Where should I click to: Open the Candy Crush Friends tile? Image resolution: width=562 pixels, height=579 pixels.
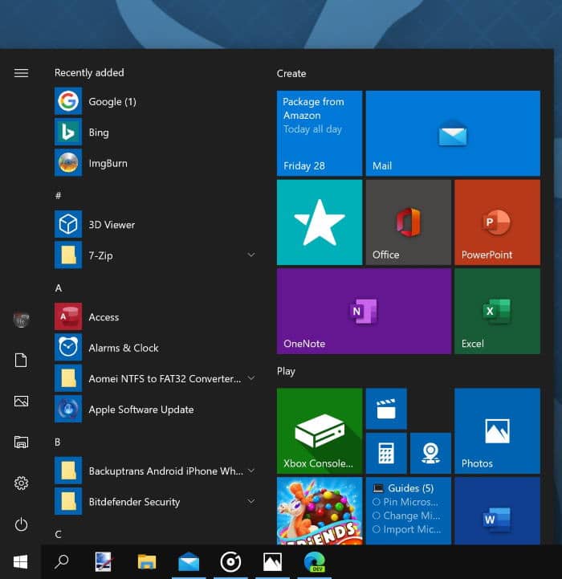(x=320, y=511)
